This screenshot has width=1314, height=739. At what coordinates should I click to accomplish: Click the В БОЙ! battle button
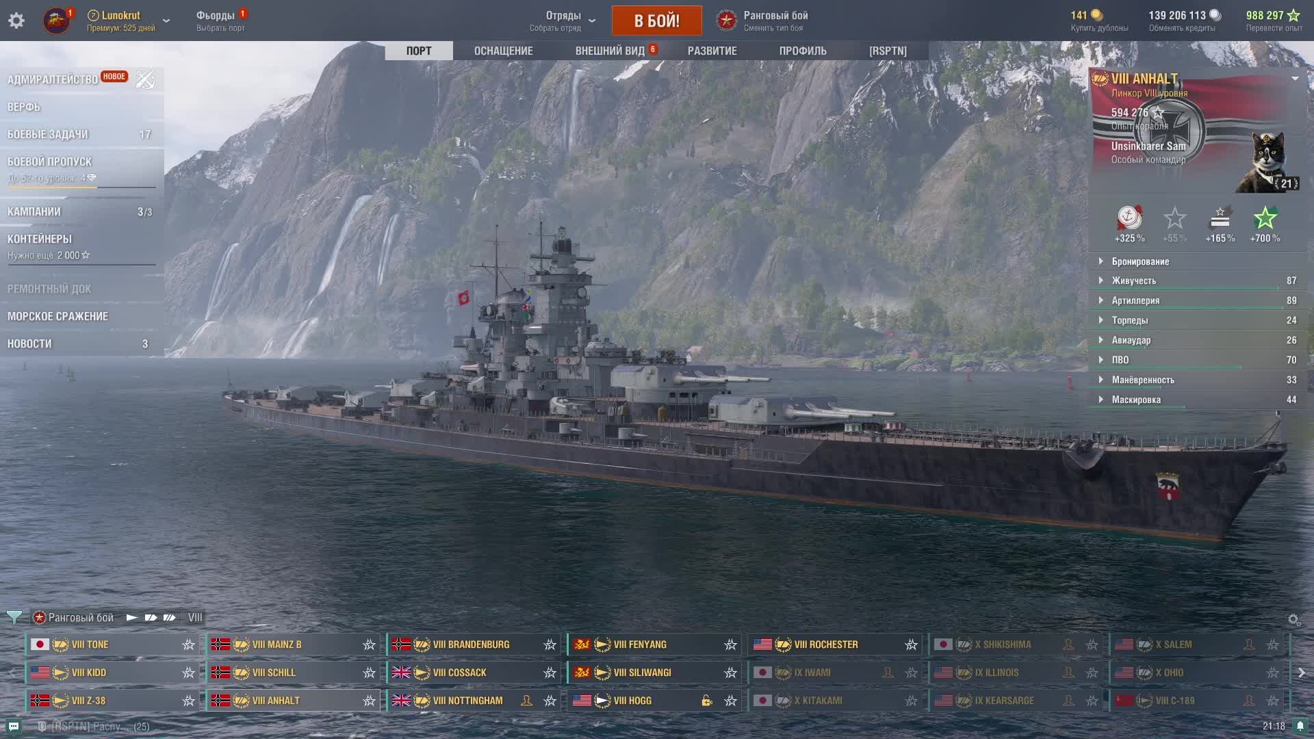click(656, 21)
